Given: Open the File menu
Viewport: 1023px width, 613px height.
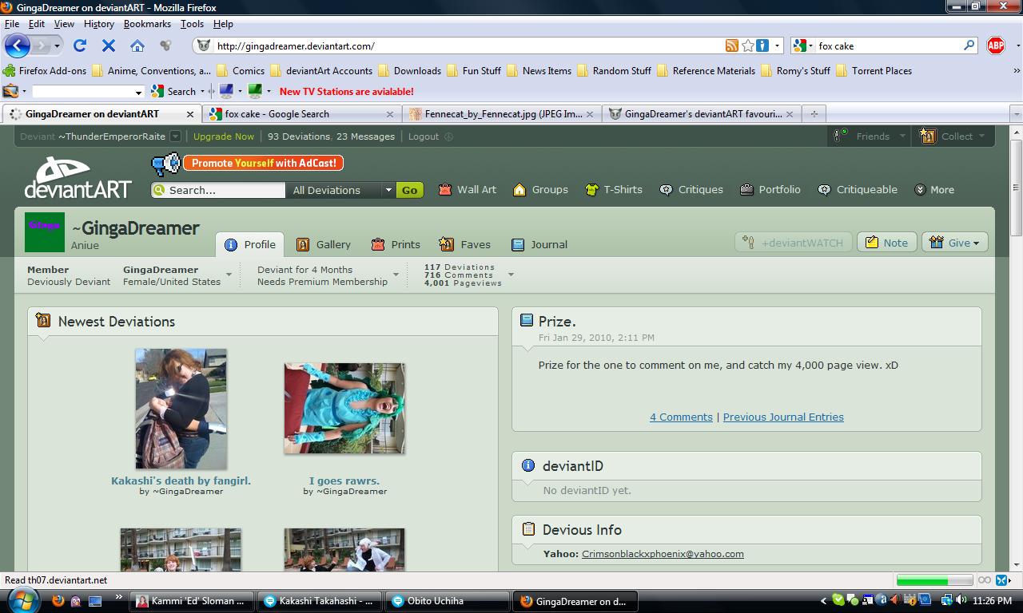Looking at the screenshot, I should tap(11, 24).
